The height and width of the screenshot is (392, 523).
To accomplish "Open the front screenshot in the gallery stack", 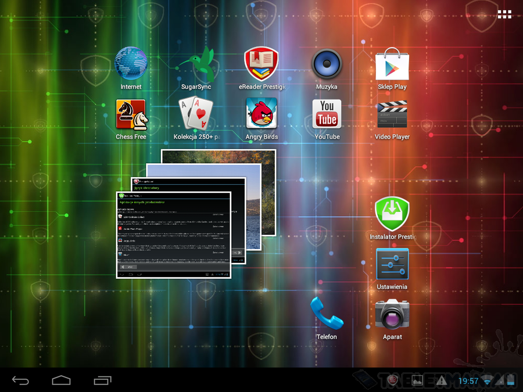I will tap(173, 235).
